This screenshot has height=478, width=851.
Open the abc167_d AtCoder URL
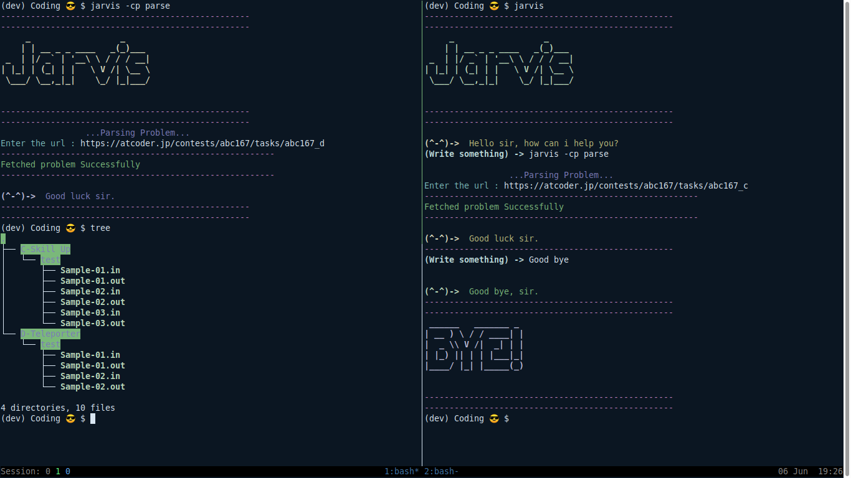tap(202, 143)
